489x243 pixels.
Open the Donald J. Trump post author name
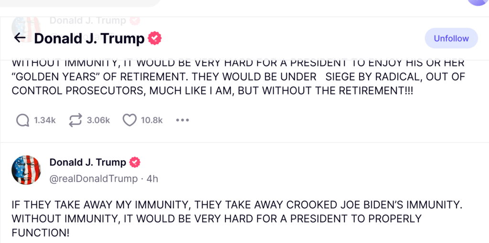point(88,162)
